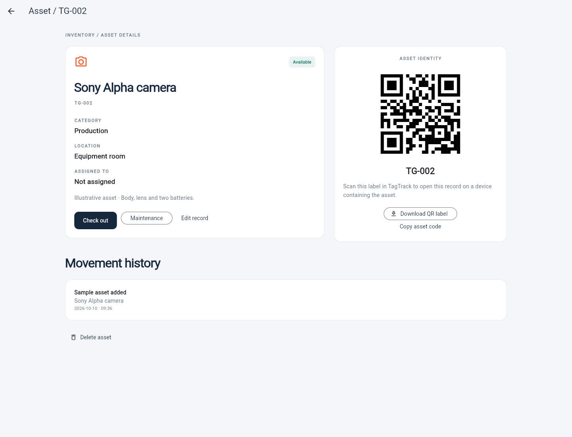Click Edit record
The width and height of the screenshot is (572, 437).
click(195, 218)
